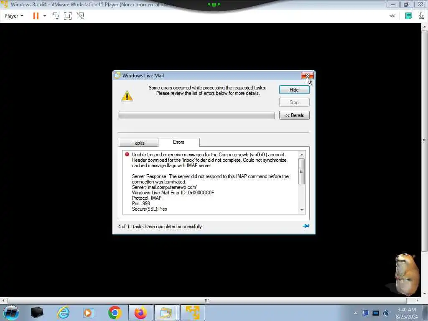Viewport: 428px width, 321px height.
Task: Click the VMware scroll left arrow
Action: tap(3, 301)
